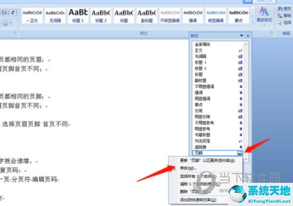Apply the 副标题 style from the ribbon gallery

147,16
